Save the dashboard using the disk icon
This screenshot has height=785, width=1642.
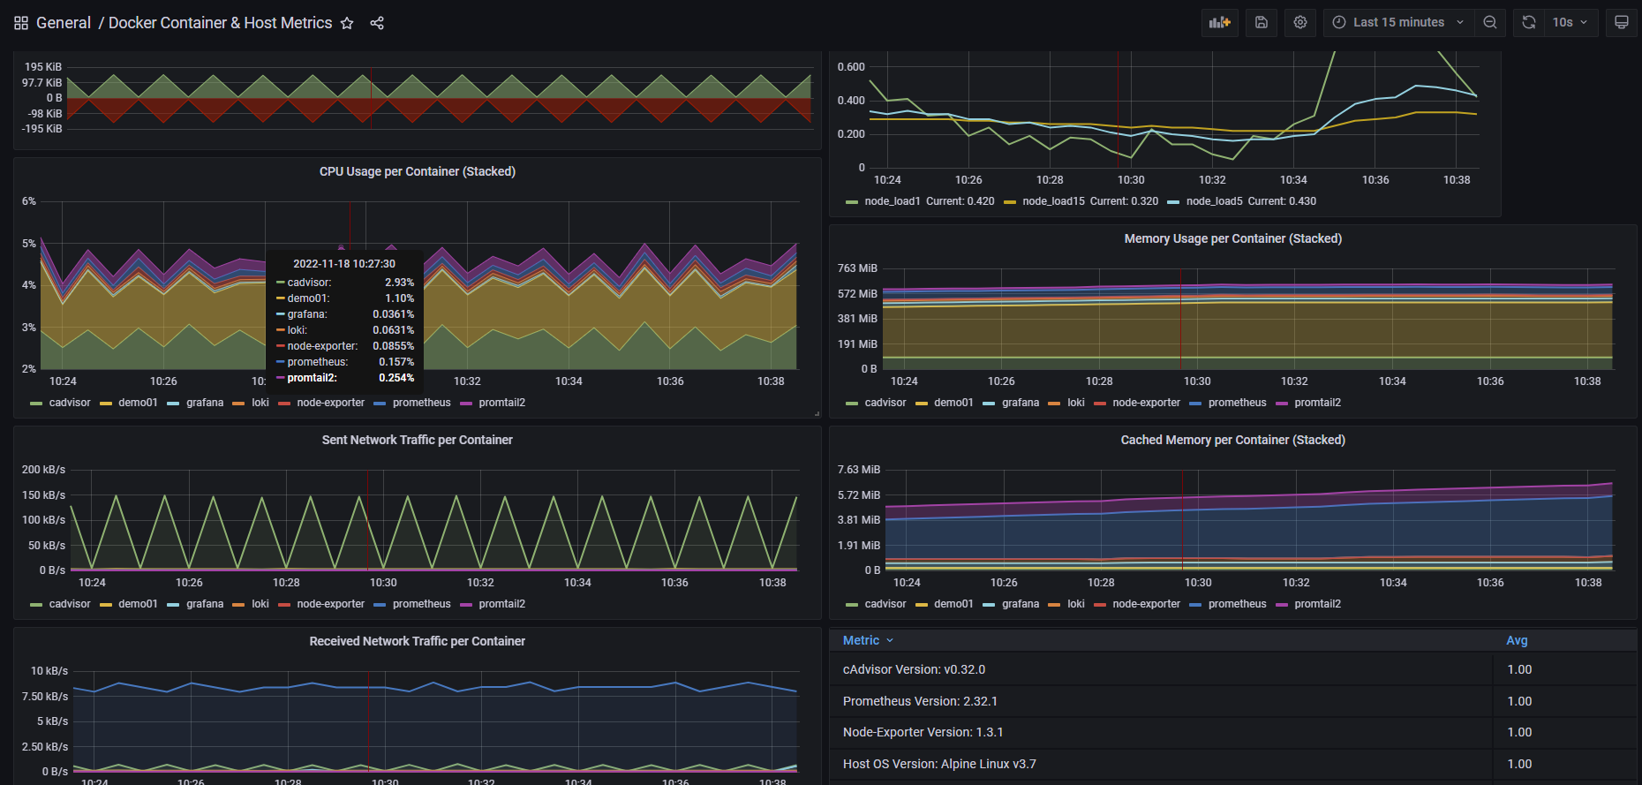(x=1262, y=22)
